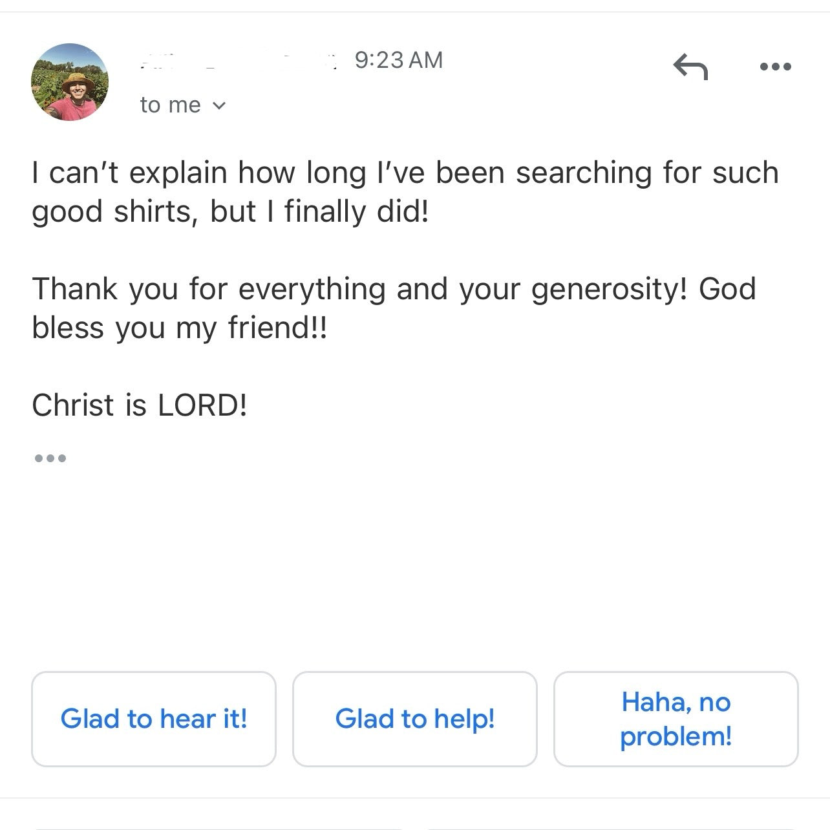Tap the "Christ is LORD!" line
The width and height of the screenshot is (830, 830).
point(140,405)
